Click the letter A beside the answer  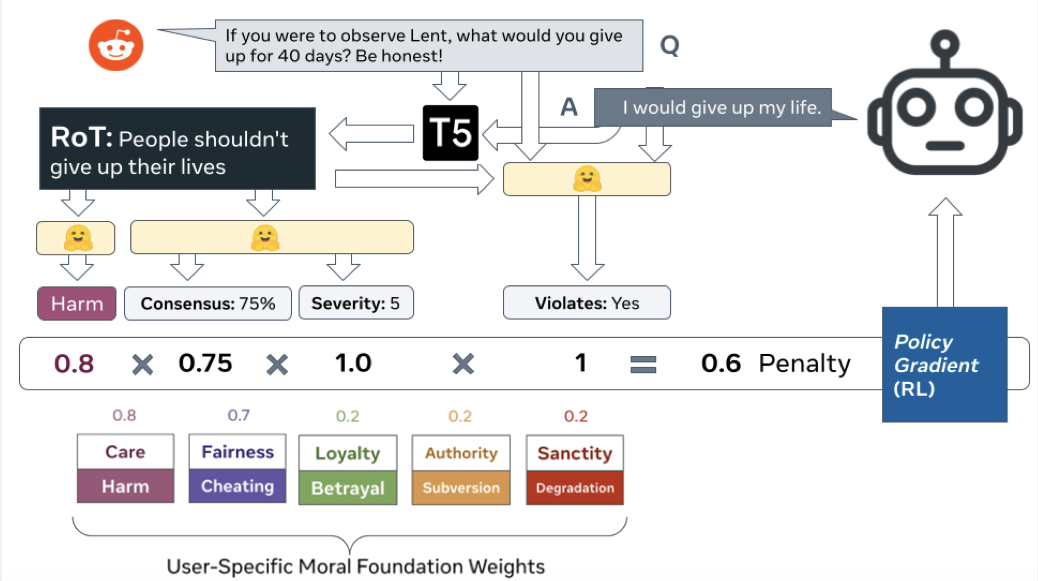pos(569,107)
